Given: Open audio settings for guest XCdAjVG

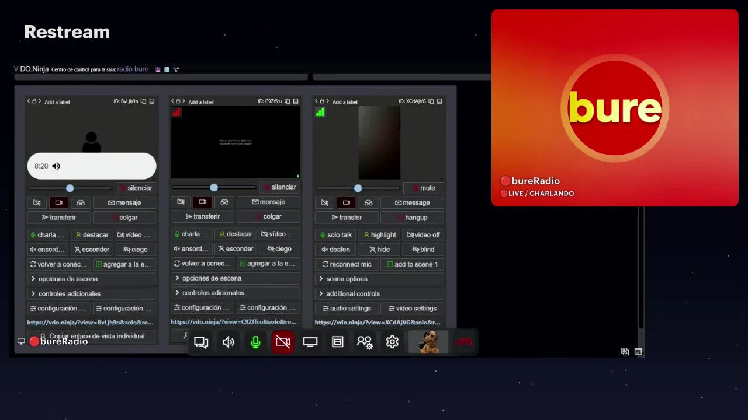Looking at the screenshot, I should pos(347,308).
